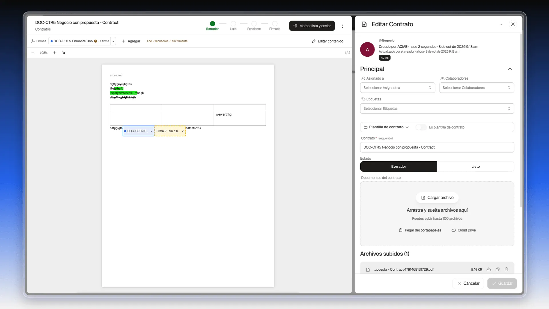549x309 pixels.
Task: Select the Pendiente progress step
Action: click(254, 26)
